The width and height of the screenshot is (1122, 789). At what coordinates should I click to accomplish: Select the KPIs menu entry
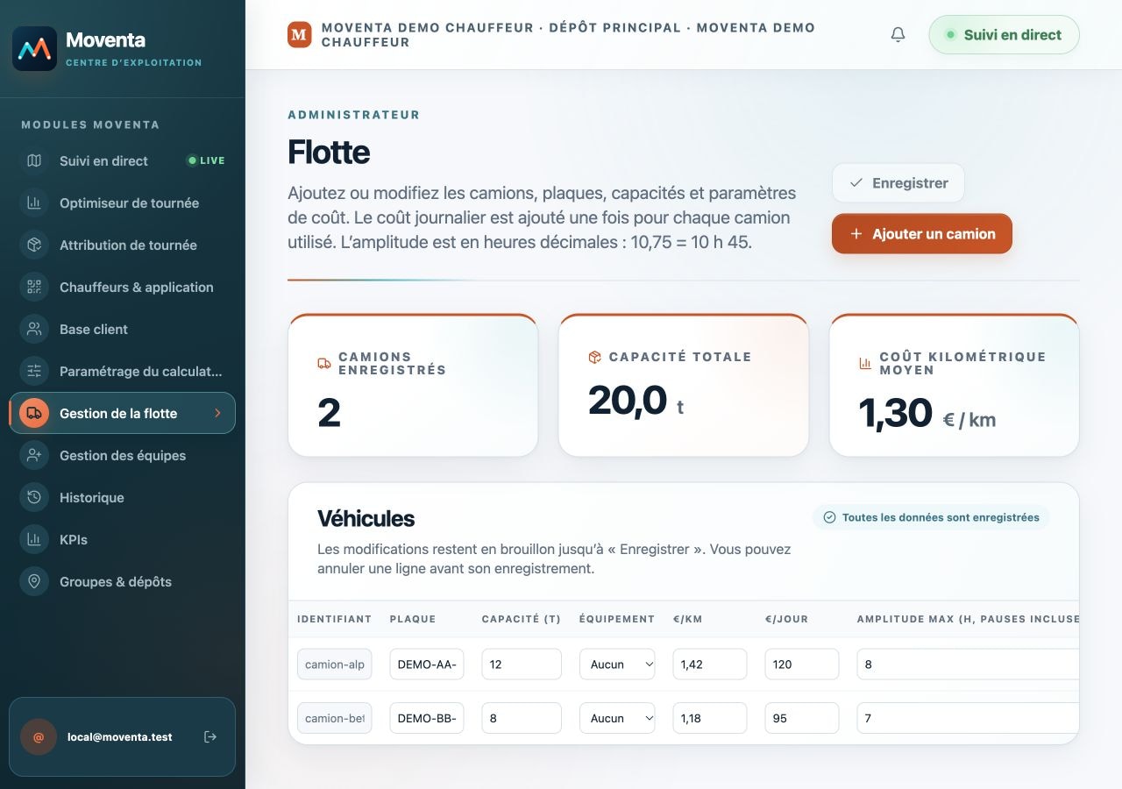[x=123, y=539]
